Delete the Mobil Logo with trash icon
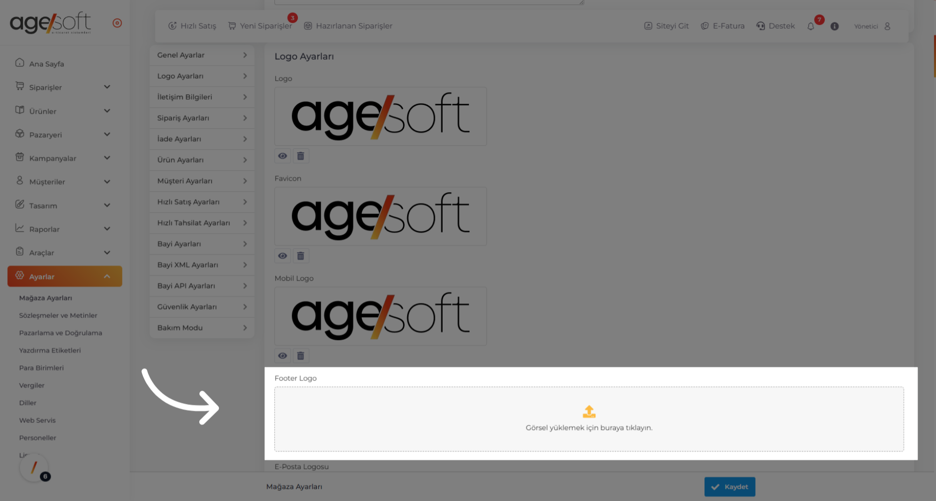This screenshot has height=501, width=936. click(x=301, y=356)
